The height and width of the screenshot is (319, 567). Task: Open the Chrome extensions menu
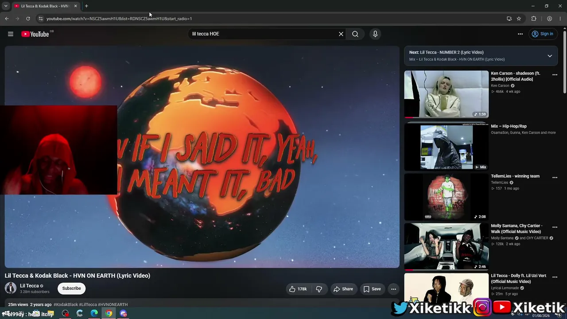coord(534,19)
